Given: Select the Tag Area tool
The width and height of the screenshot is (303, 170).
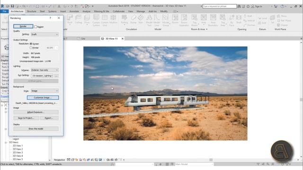Looking at the screenshot, I should [223, 20].
